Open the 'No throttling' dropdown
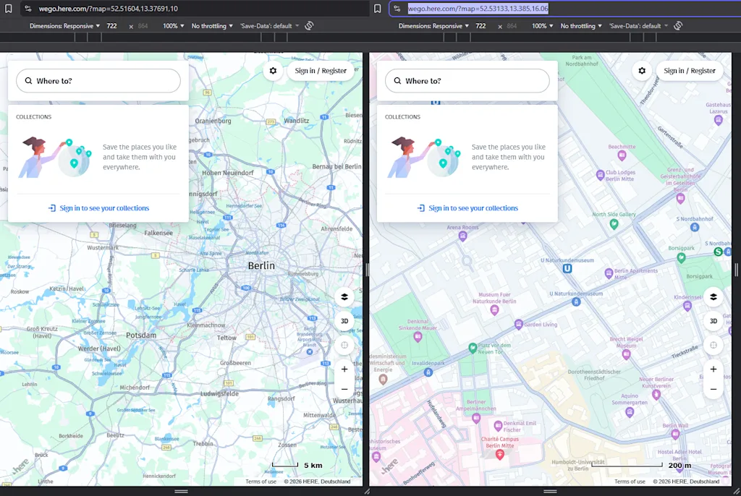This screenshot has width=741, height=496. click(212, 25)
